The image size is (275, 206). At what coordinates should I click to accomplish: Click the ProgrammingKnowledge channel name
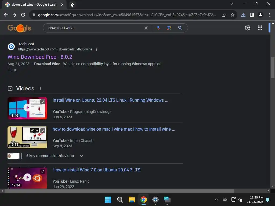[x=91, y=112]
